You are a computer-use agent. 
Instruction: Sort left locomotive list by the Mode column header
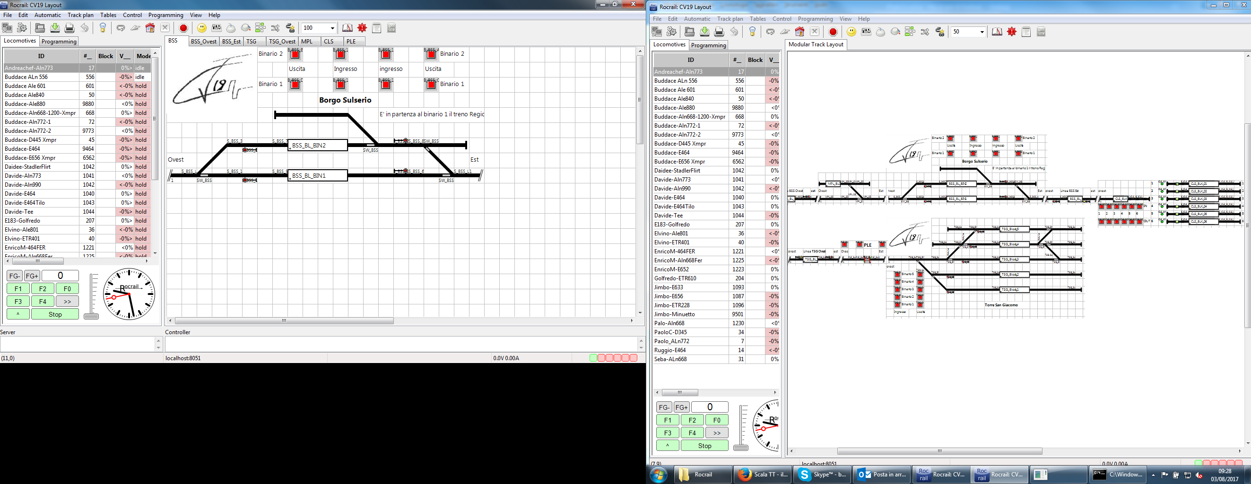tap(143, 56)
